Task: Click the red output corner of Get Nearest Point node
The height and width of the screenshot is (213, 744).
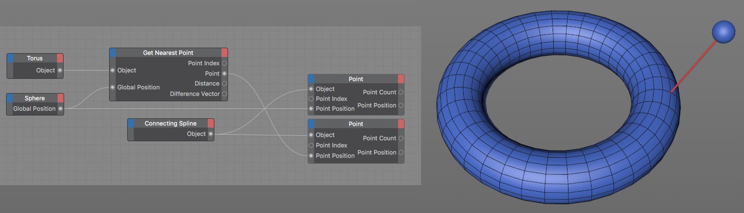Action: tap(224, 53)
